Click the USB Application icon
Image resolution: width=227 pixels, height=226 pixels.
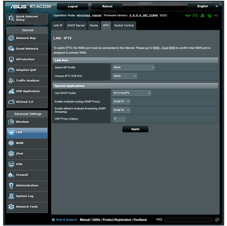point(11,91)
